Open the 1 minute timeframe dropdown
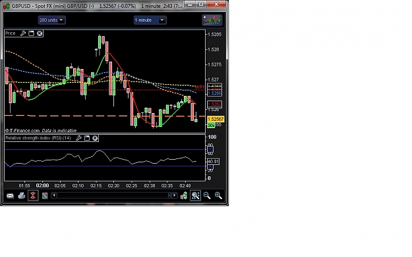The width and height of the screenshot is (412, 257). point(150,20)
